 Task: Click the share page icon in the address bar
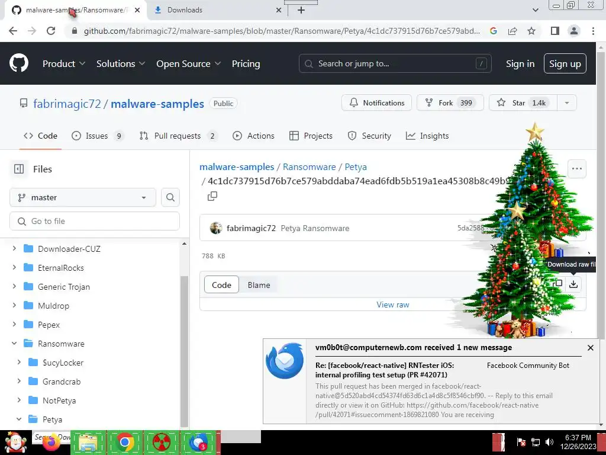click(x=512, y=31)
